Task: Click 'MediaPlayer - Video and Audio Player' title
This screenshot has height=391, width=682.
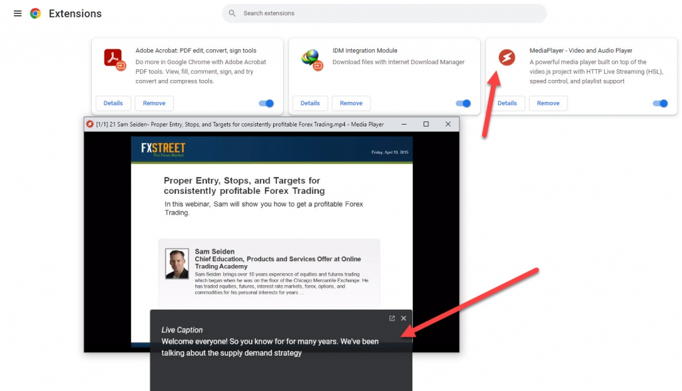Action: coord(581,51)
